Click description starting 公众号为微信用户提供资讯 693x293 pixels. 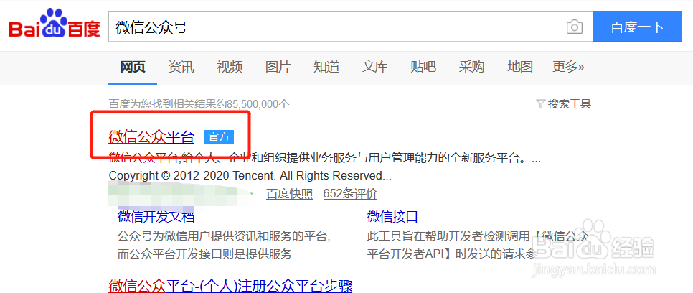click(x=224, y=245)
